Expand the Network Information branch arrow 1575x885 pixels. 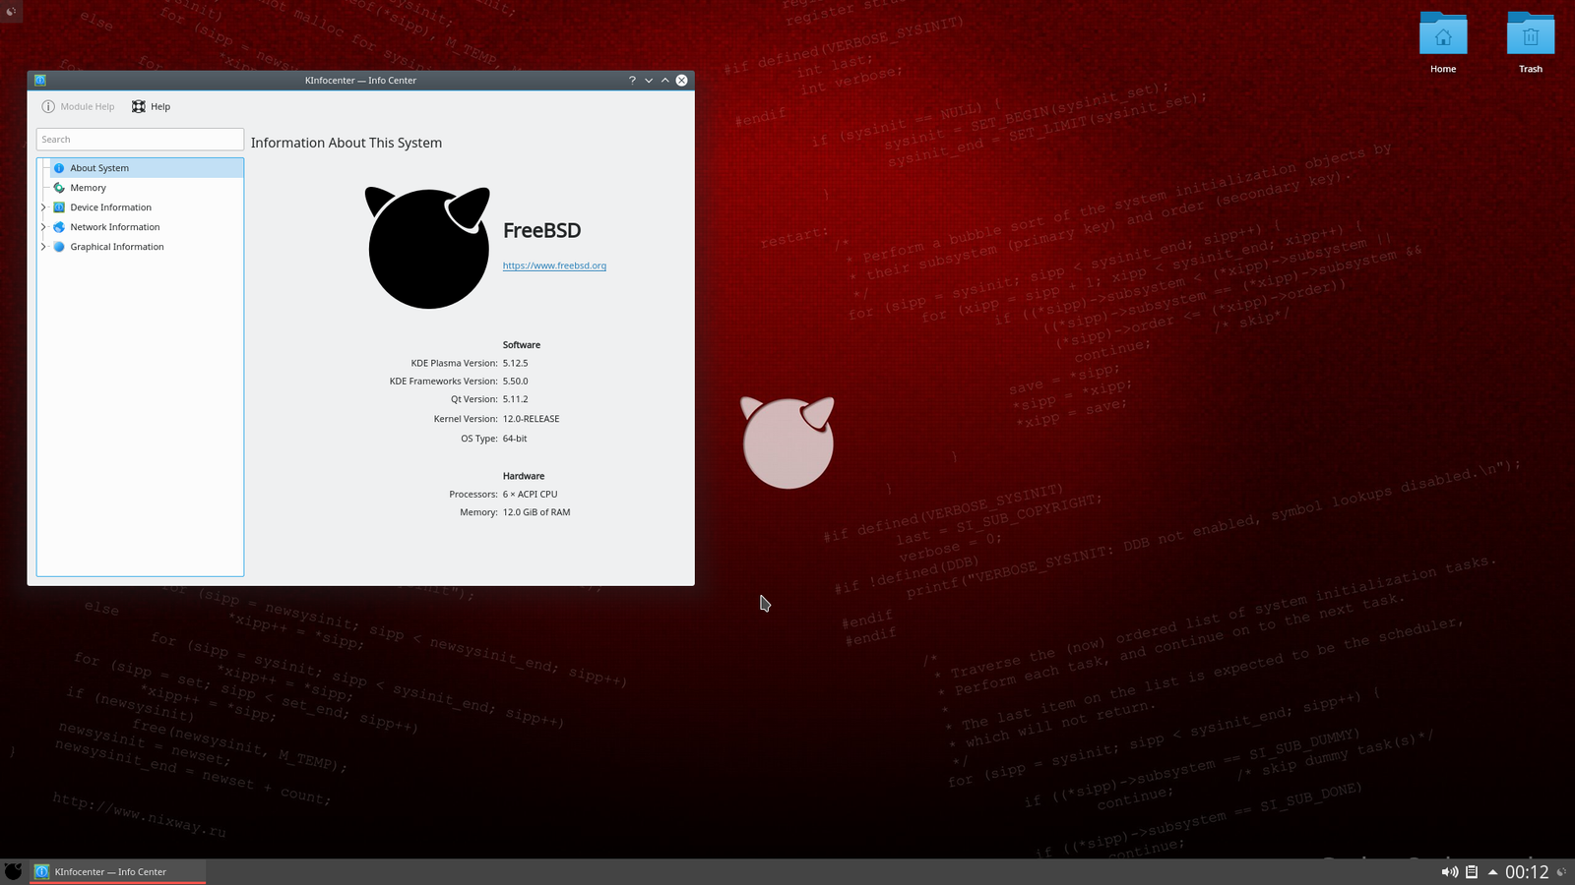point(43,227)
